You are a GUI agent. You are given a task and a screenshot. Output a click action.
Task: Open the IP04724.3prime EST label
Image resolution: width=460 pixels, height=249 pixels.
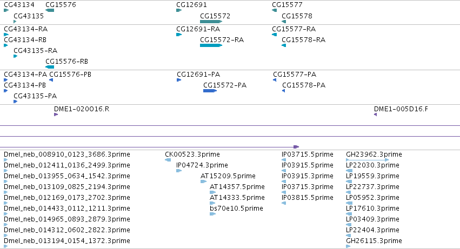(202, 165)
